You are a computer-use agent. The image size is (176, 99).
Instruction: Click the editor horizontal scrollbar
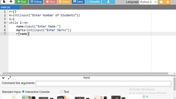85,73
